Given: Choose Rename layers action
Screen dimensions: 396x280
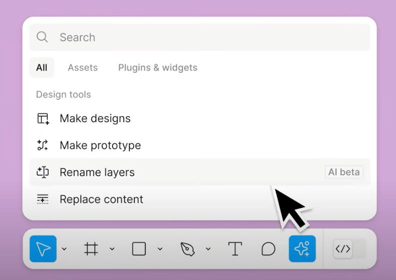Looking at the screenshot, I should tap(200, 172).
